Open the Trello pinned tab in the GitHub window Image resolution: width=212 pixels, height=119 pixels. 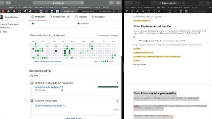[x=46, y=11]
